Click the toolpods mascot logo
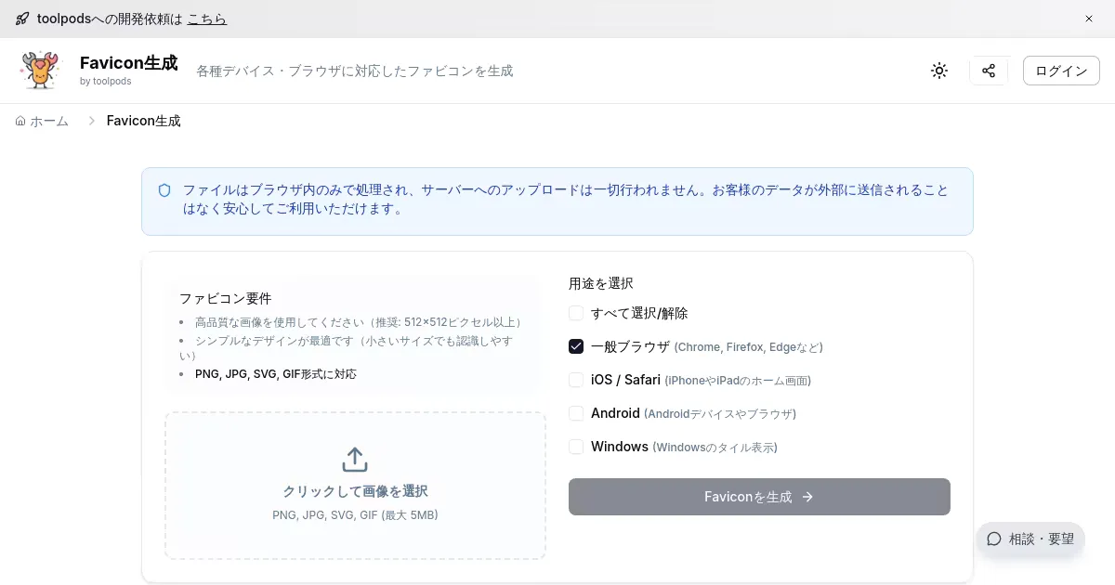This screenshot has height=585, width=1115. pos(39,71)
